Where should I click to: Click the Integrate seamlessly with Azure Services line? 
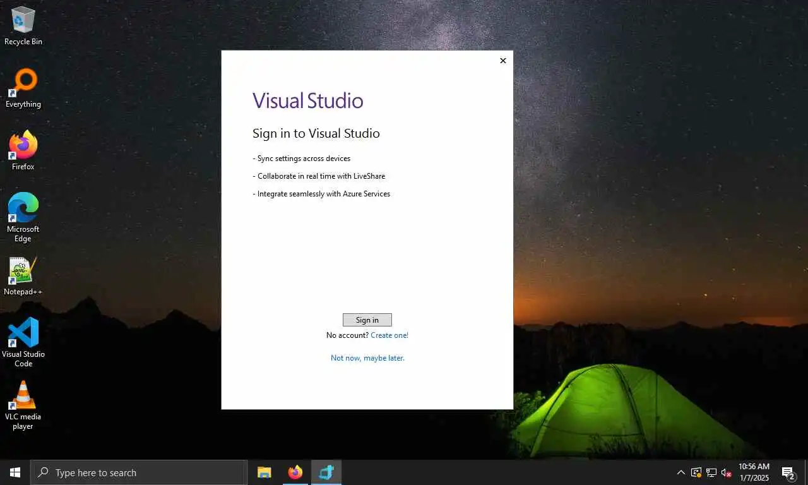coord(321,194)
